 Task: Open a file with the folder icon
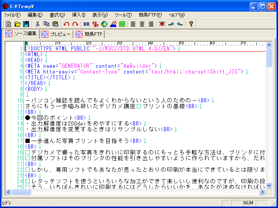tap(17, 24)
